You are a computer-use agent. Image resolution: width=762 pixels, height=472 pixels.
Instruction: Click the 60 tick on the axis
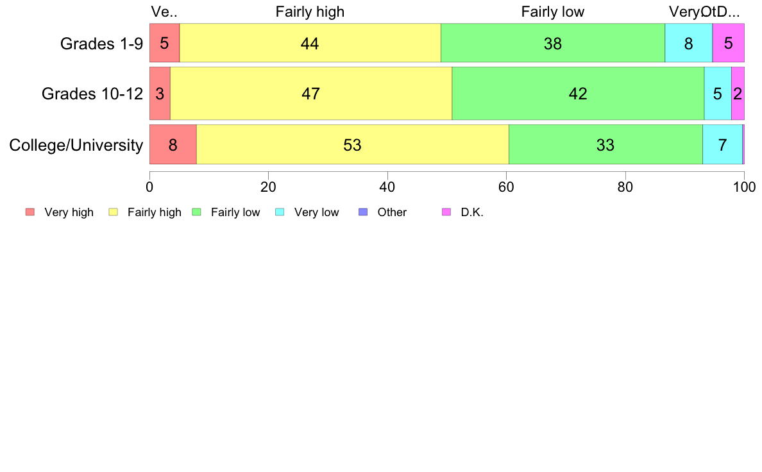tap(506, 187)
